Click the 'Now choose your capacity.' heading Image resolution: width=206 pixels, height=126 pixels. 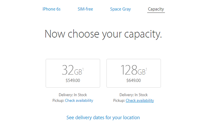click(103, 34)
